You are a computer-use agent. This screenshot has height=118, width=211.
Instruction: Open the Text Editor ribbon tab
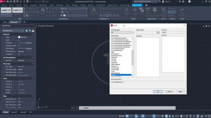(x=137, y=5)
